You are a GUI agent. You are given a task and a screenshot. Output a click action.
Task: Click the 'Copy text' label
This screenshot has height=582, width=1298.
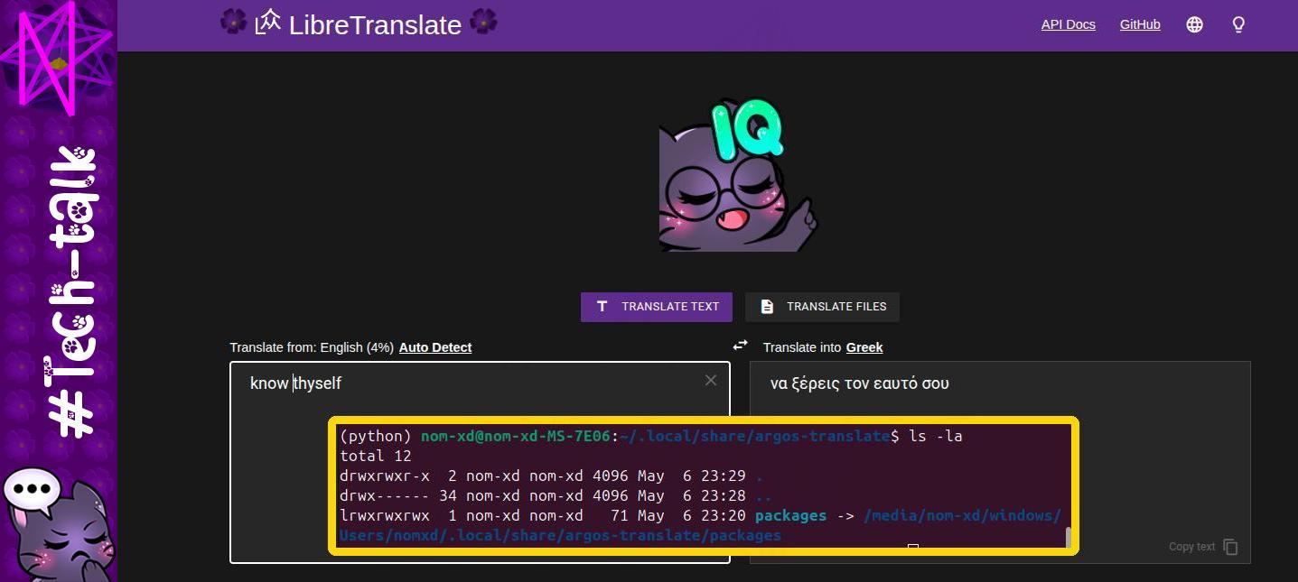1192,547
